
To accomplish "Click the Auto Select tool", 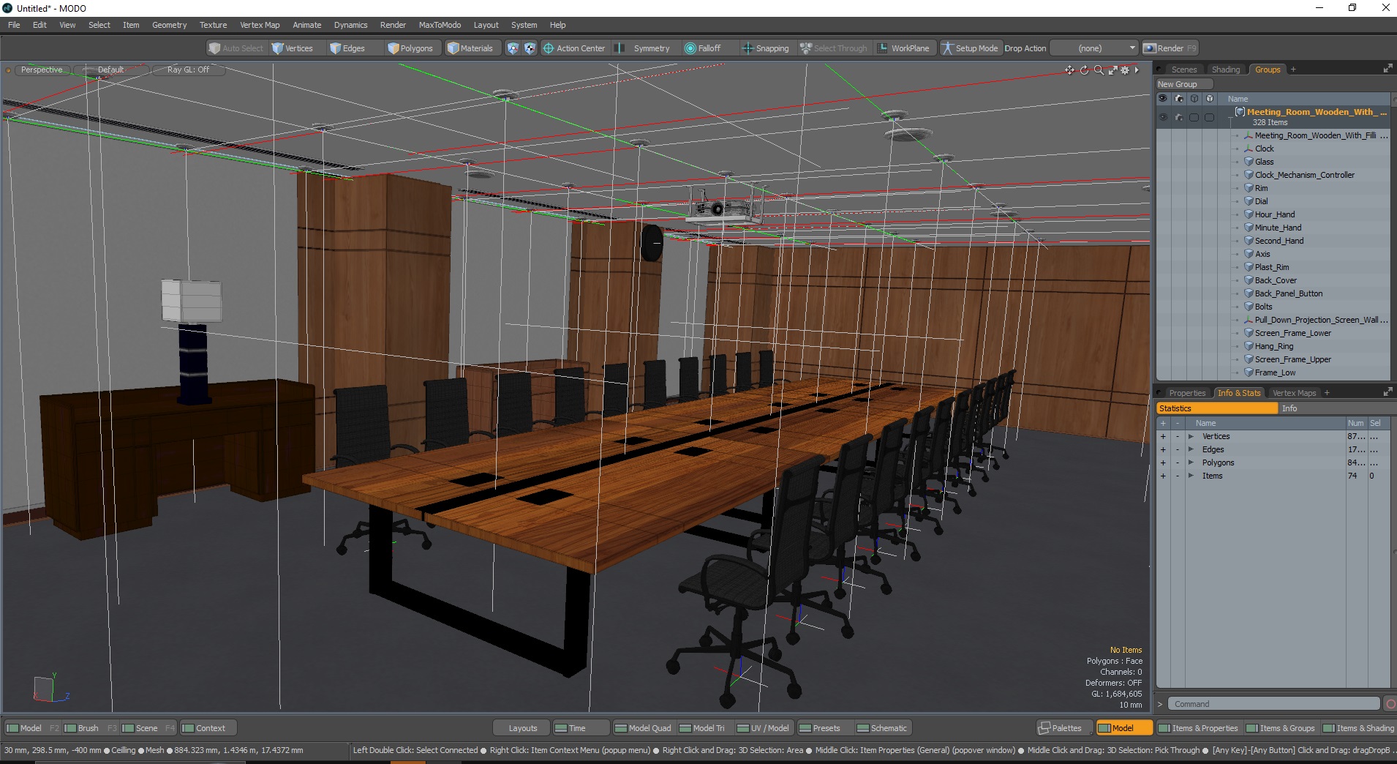I will (x=236, y=48).
